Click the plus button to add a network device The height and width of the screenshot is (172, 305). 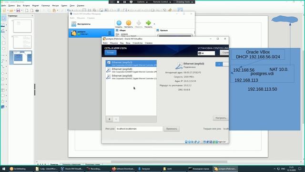pos(109,119)
